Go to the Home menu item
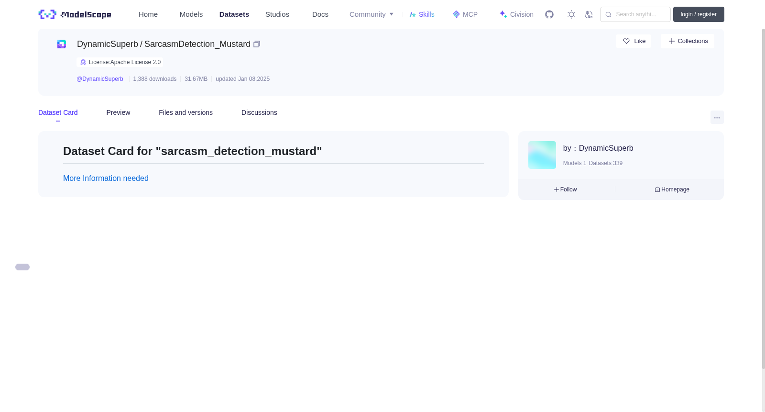The width and height of the screenshot is (765, 412). coord(148,14)
